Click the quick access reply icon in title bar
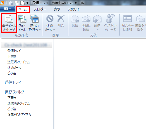This screenshot has height=129, width=146. point(11,3)
